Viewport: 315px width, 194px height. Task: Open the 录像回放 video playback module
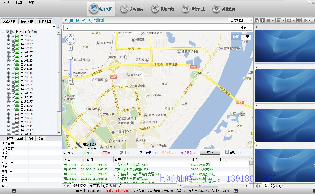[x=193, y=9]
